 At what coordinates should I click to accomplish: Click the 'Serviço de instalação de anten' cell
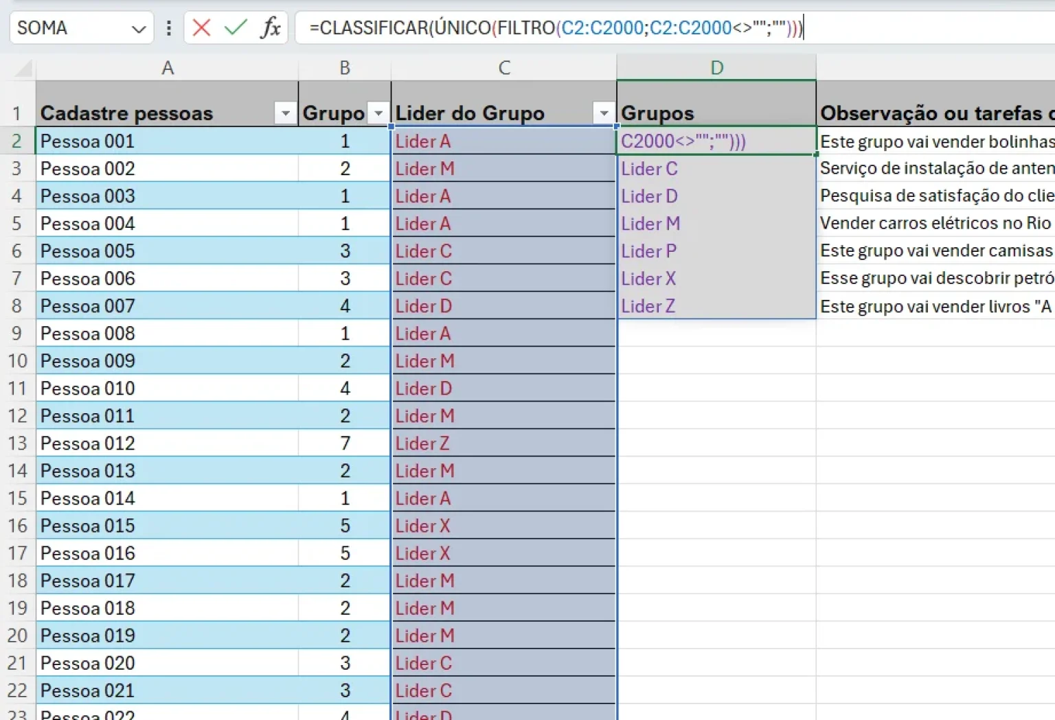935,168
